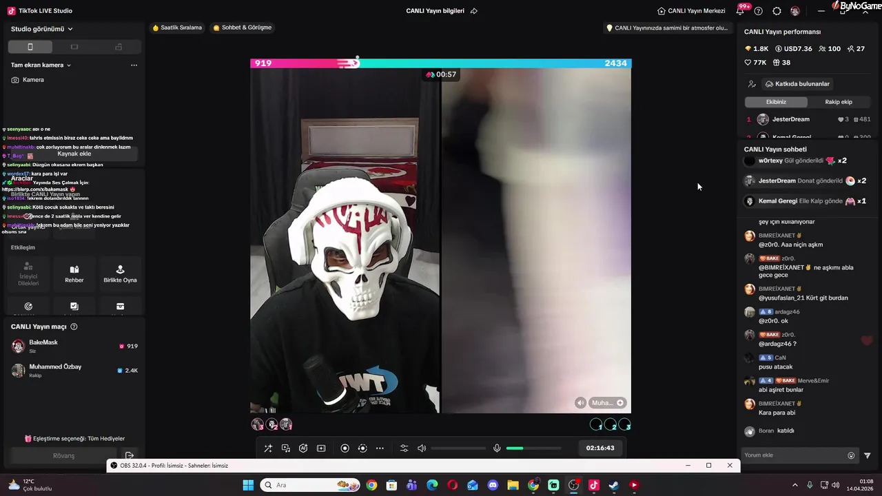Image resolution: width=882 pixels, height=496 pixels.
Task: Select the portrait layout view
Action: tap(30, 47)
